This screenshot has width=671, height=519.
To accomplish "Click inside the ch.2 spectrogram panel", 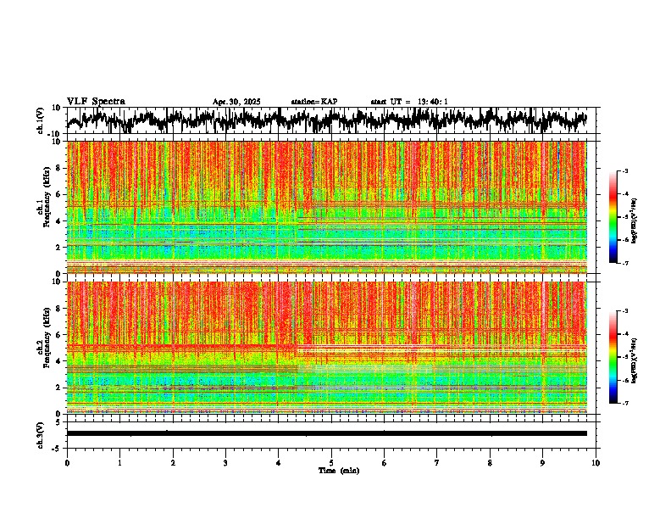I will pyautogui.click(x=326, y=348).
